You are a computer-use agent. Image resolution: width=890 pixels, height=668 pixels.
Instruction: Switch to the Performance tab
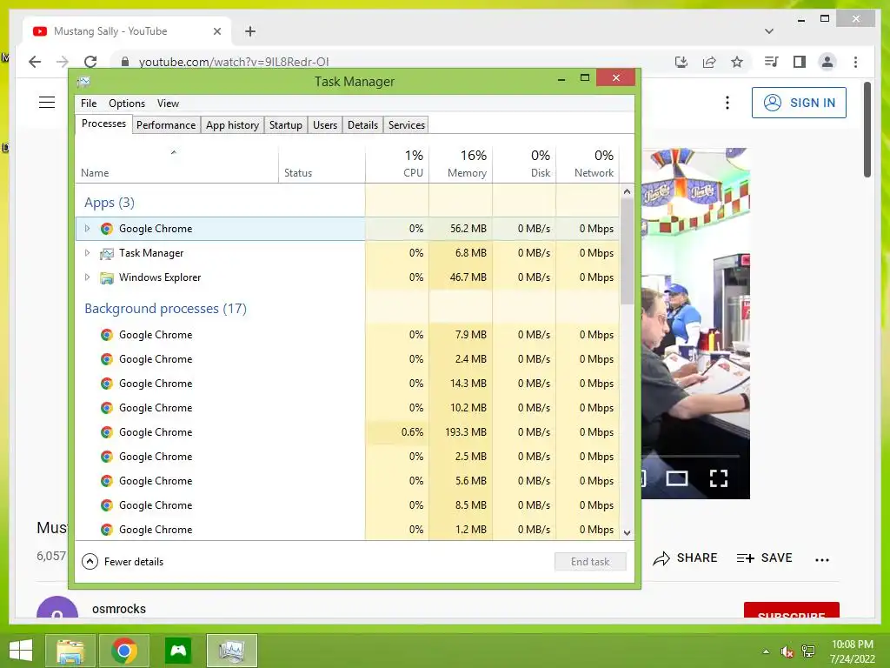[x=166, y=125]
